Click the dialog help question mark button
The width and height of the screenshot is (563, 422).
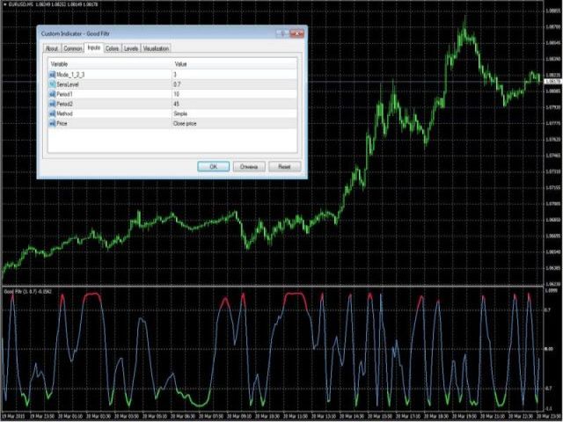tap(281, 33)
